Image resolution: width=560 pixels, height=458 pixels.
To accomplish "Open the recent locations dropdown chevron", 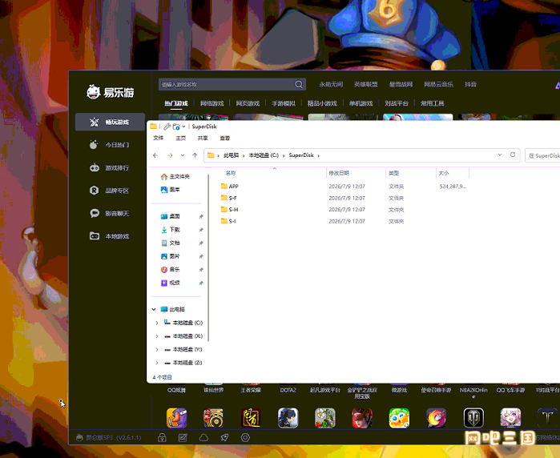I will point(183,155).
